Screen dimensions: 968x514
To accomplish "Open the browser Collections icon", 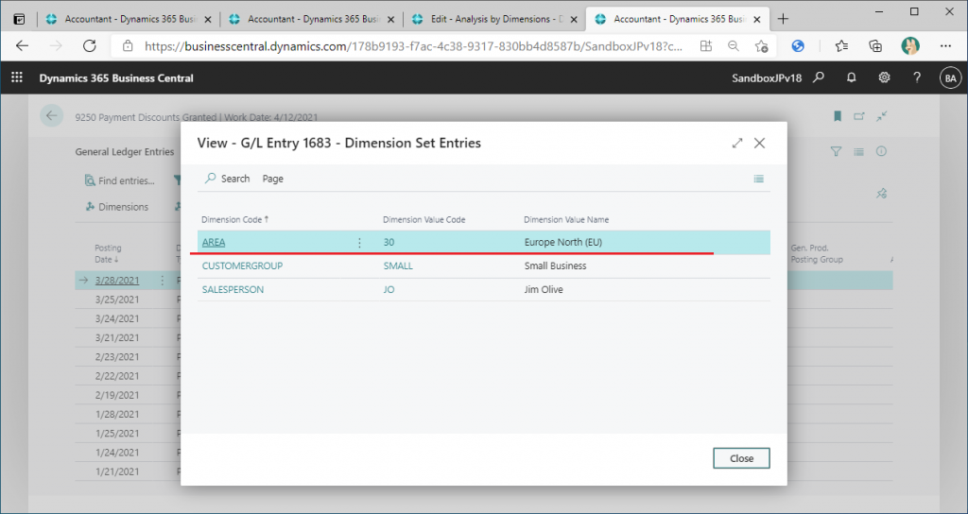I will pyautogui.click(x=874, y=45).
